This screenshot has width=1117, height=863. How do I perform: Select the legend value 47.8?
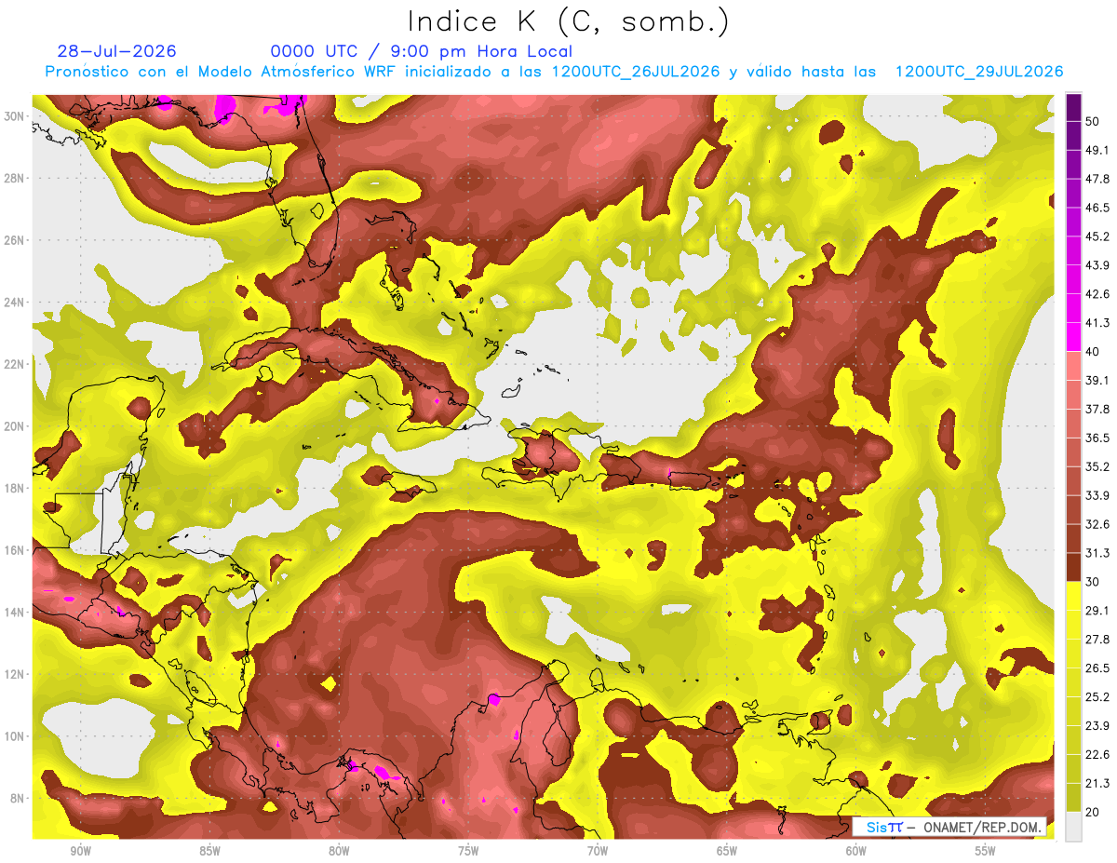(x=1097, y=179)
